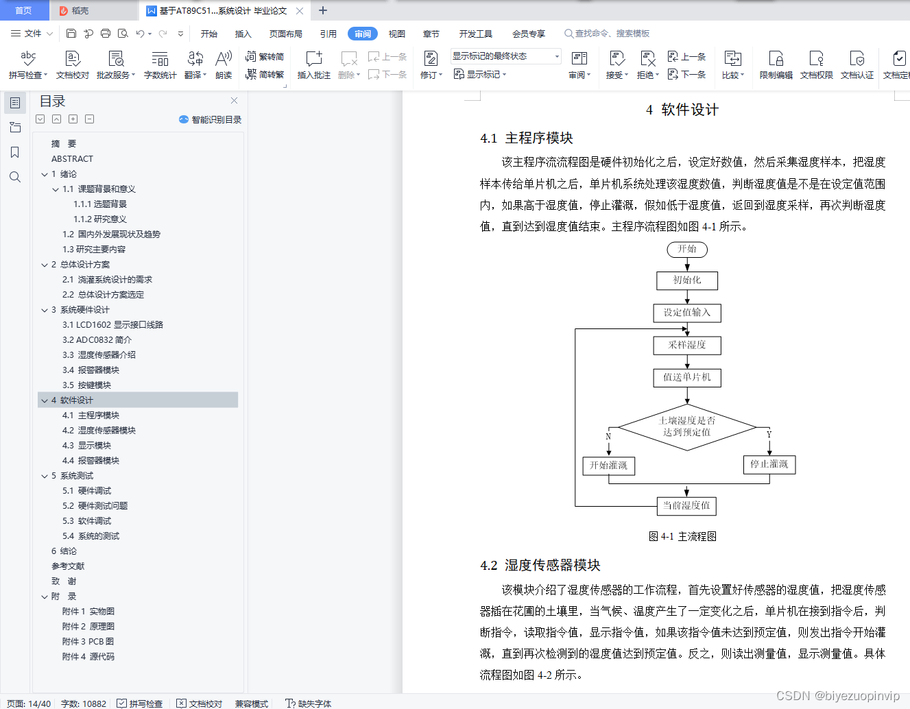Convert text with 简转繁

click(x=265, y=74)
